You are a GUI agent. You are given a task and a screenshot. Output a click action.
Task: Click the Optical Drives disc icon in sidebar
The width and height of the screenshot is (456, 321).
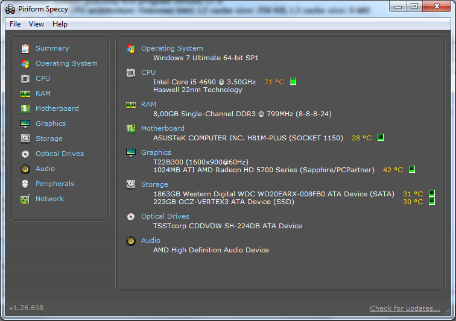(25, 154)
